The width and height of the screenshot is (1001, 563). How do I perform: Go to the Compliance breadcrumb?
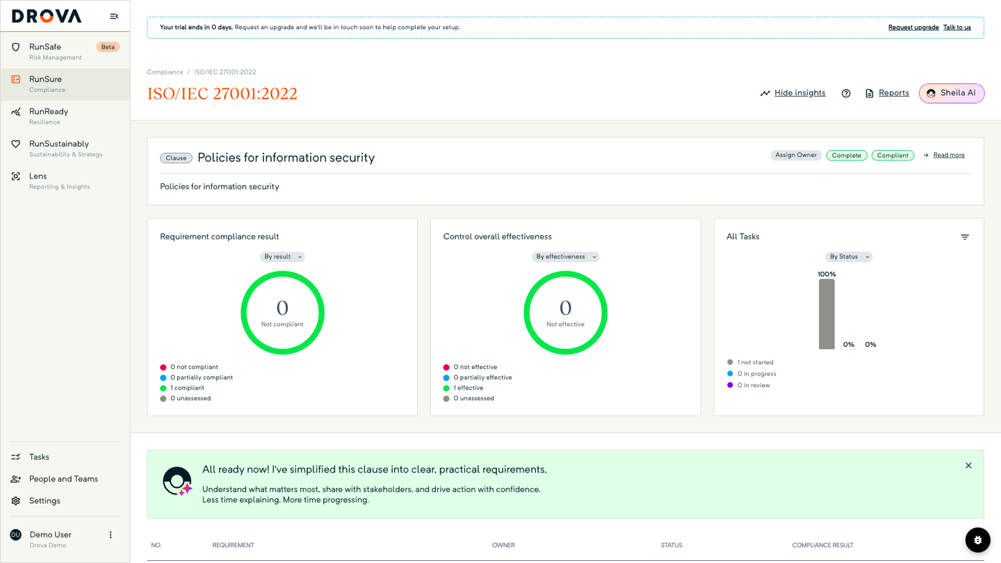click(x=165, y=72)
